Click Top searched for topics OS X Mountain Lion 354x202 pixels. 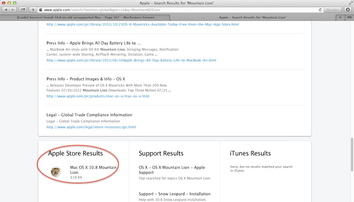click(175, 178)
